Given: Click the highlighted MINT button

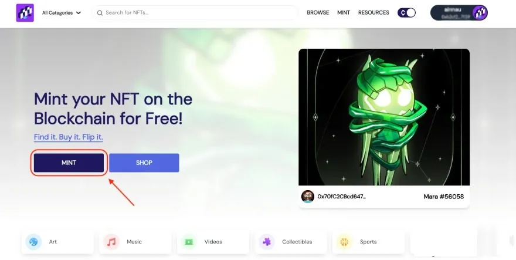Looking at the screenshot, I should [x=69, y=163].
